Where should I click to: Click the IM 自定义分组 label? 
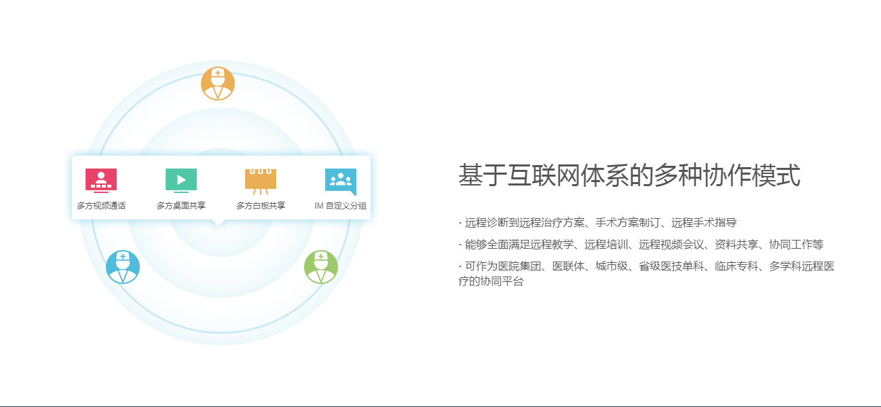(x=341, y=205)
